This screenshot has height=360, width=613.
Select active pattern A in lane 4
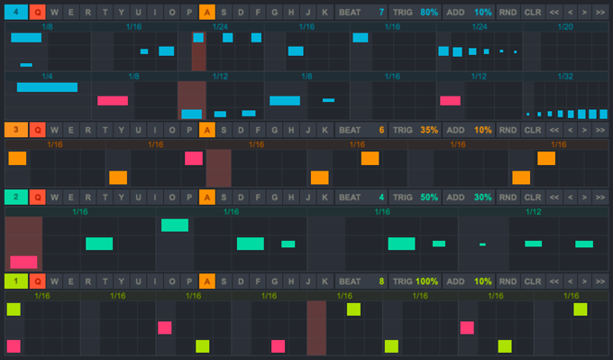tap(206, 12)
